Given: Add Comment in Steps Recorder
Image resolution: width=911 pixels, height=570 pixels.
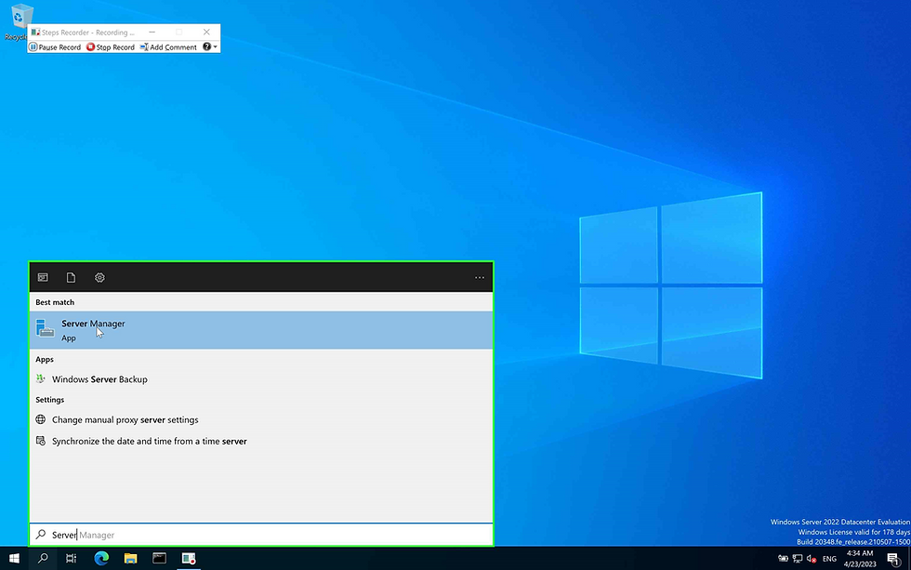Looking at the screenshot, I should tap(168, 47).
